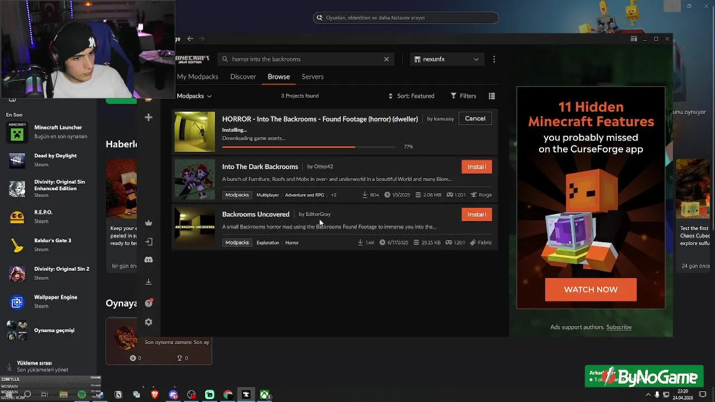Select Divinity: Original Sin 2 entry

pos(49,274)
